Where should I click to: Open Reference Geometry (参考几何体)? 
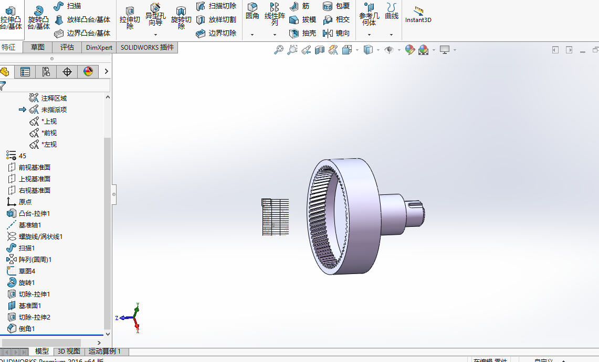tap(369, 15)
